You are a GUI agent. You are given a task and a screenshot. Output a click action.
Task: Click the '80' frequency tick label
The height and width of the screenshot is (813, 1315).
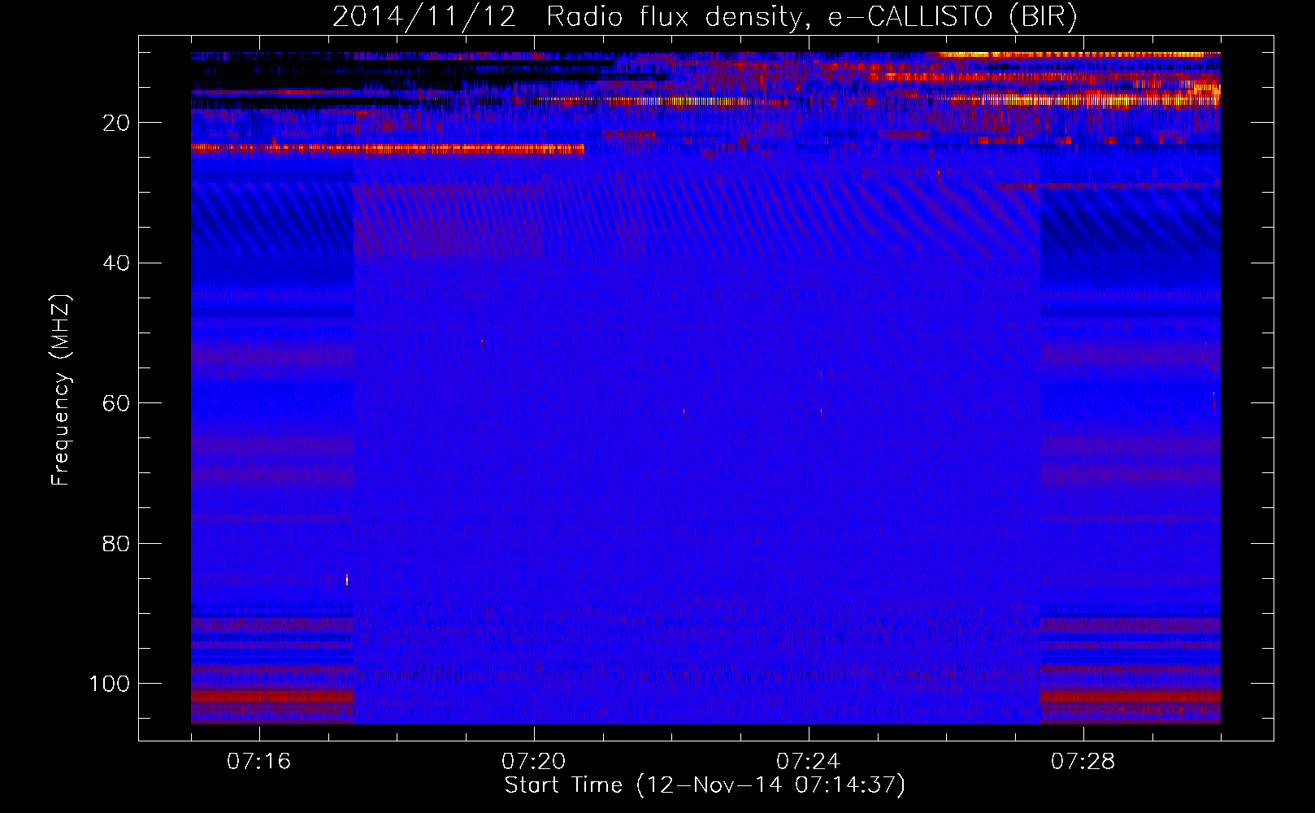click(x=117, y=544)
